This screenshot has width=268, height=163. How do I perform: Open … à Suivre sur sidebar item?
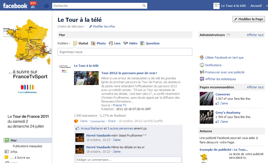point(20,158)
